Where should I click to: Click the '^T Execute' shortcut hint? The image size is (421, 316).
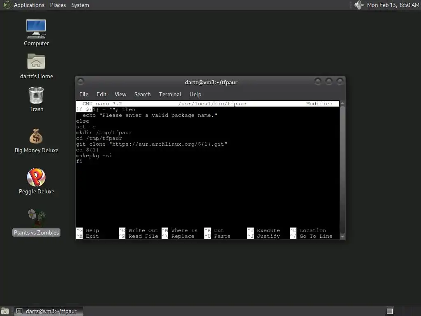(264, 230)
